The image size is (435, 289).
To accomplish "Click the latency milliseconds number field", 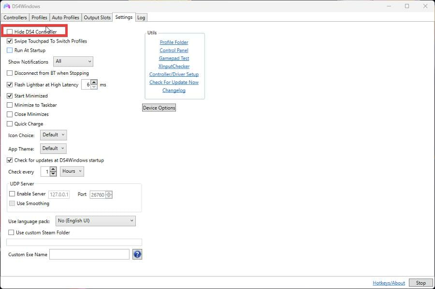I will [87, 84].
